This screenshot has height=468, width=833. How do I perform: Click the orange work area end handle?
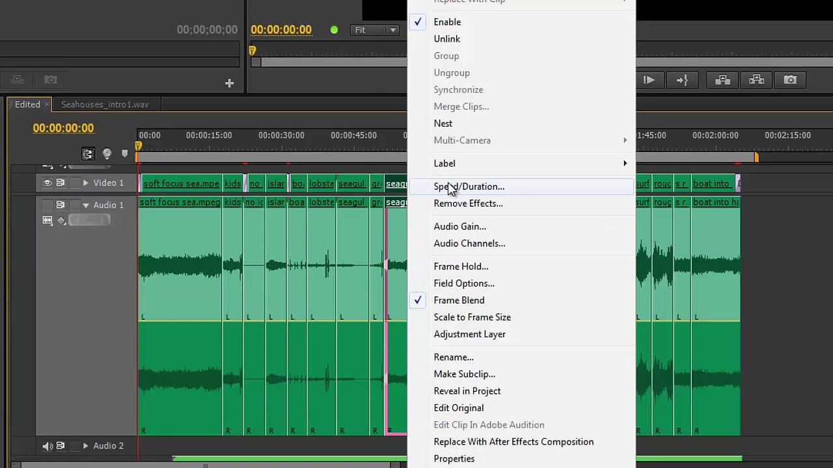(x=756, y=157)
